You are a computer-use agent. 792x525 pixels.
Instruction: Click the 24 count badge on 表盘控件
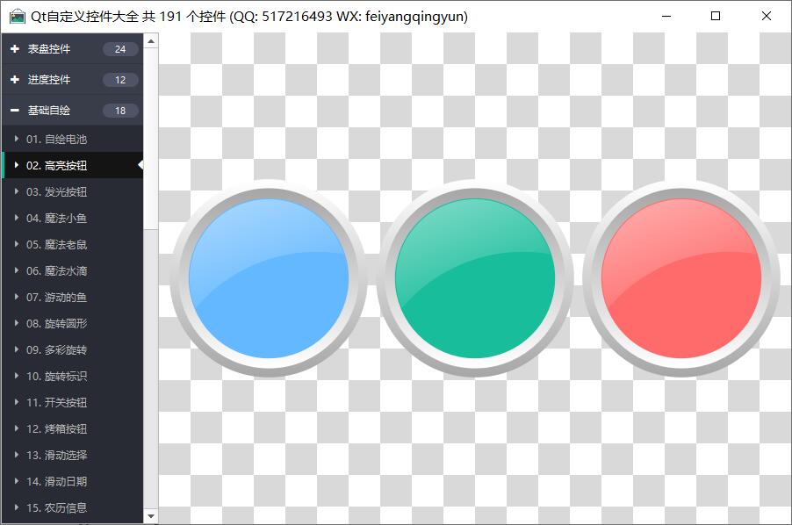click(x=120, y=49)
